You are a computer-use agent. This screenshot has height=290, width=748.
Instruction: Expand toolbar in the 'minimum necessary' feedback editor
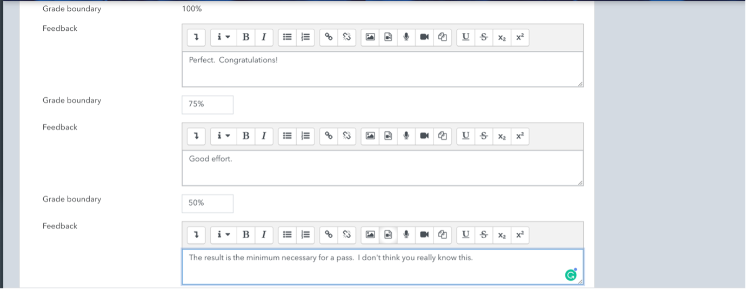coord(196,235)
